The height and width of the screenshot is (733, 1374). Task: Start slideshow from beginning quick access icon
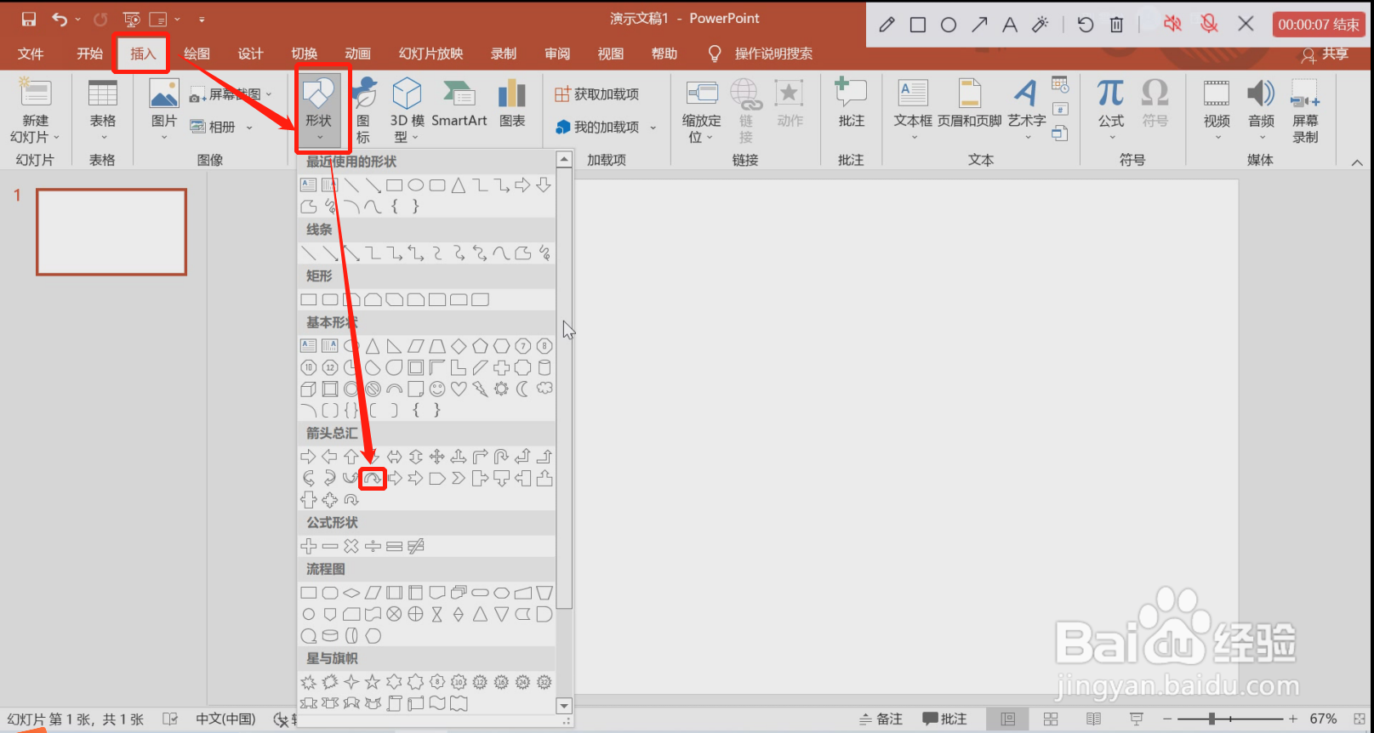click(x=131, y=19)
